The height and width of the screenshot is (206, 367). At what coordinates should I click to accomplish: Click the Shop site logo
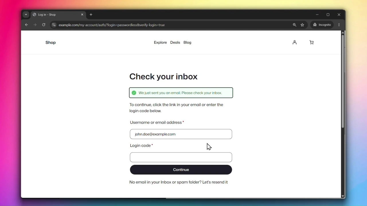click(50, 42)
